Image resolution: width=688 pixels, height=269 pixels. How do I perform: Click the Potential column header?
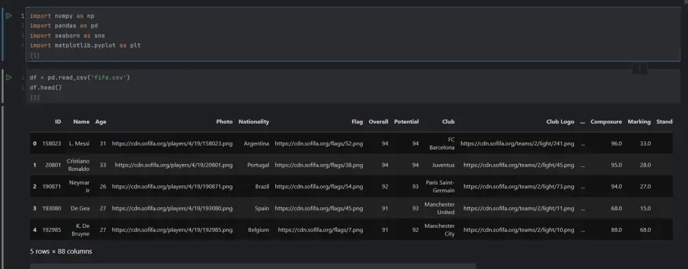tap(407, 121)
